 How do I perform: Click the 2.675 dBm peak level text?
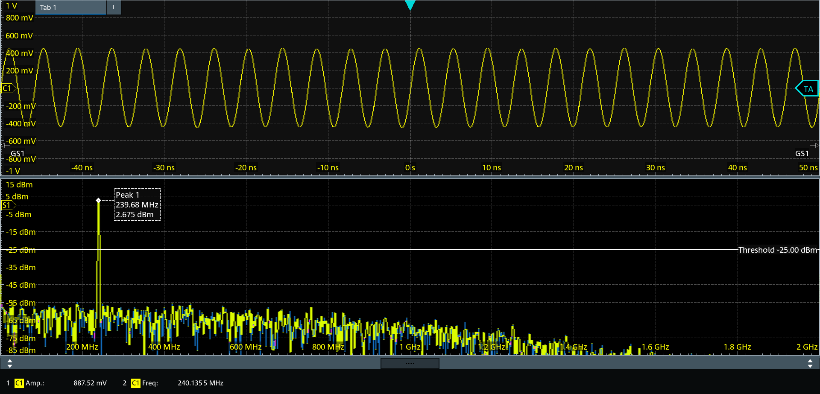(135, 215)
